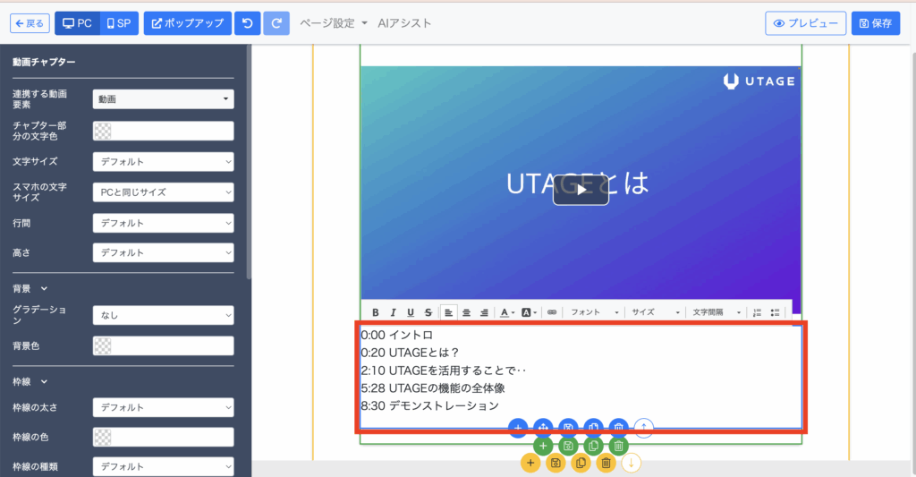The image size is (916, 477).
Task: Click the yellow plus add-section icon
Action: tap(530, 464)
